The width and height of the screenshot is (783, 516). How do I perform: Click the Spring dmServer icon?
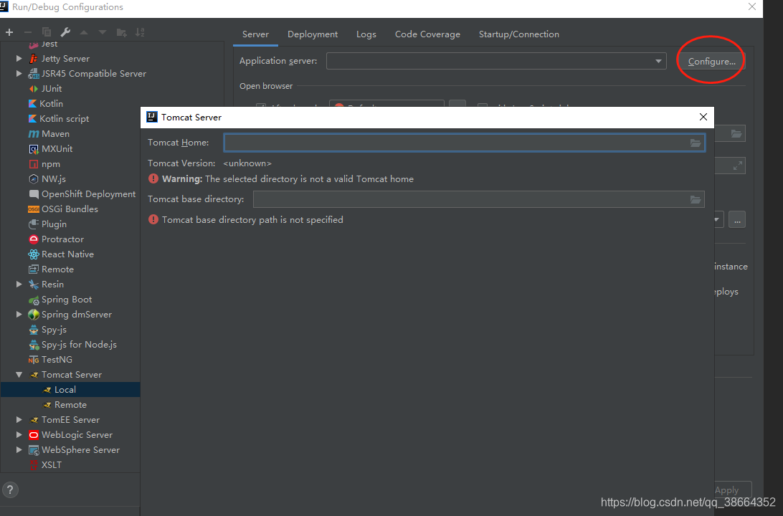(34, 315)
